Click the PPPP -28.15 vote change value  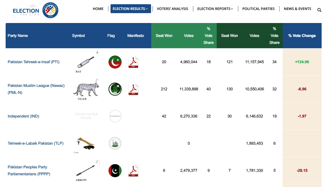click(302, 171)
